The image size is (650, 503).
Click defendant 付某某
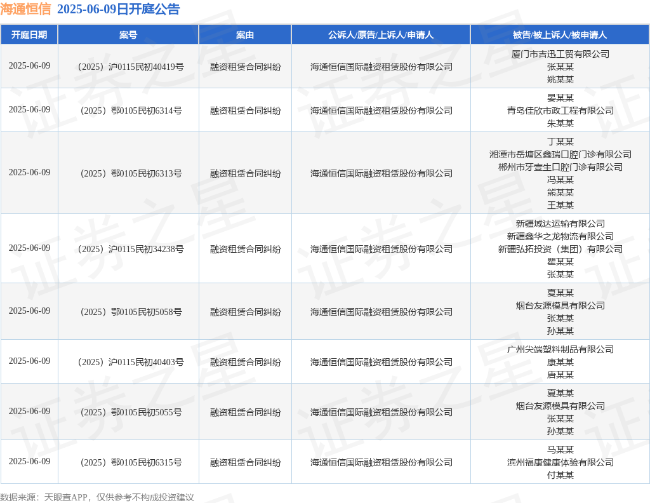[x=560, y=475]
